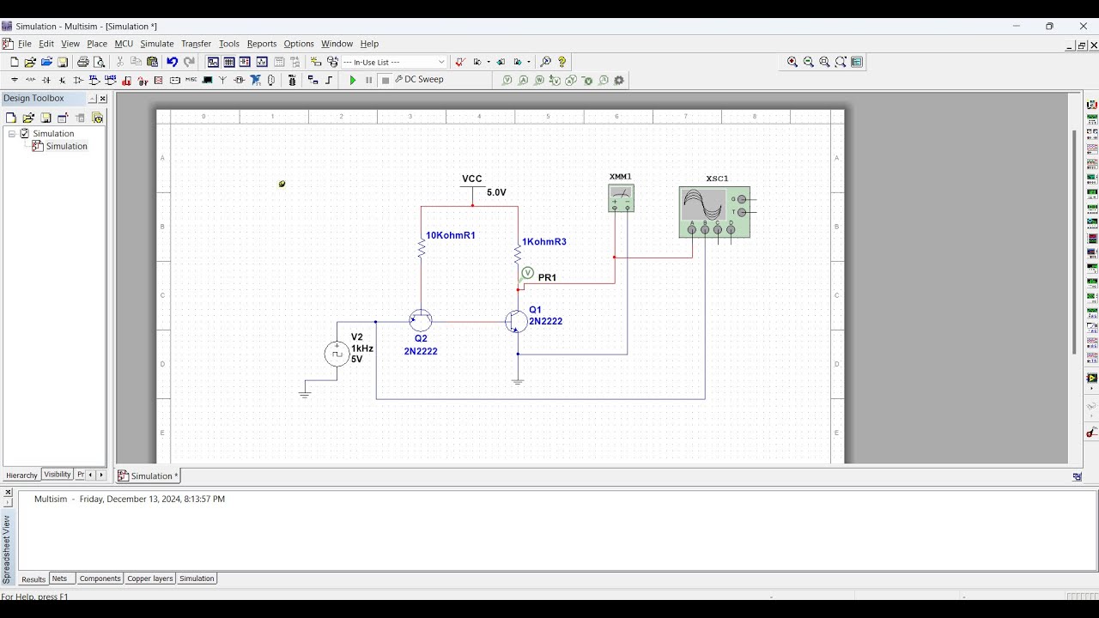Viewport: 1099px width, 618px height.
Task: Switch to the Hierarchy tab
Action: coord(21,475)
